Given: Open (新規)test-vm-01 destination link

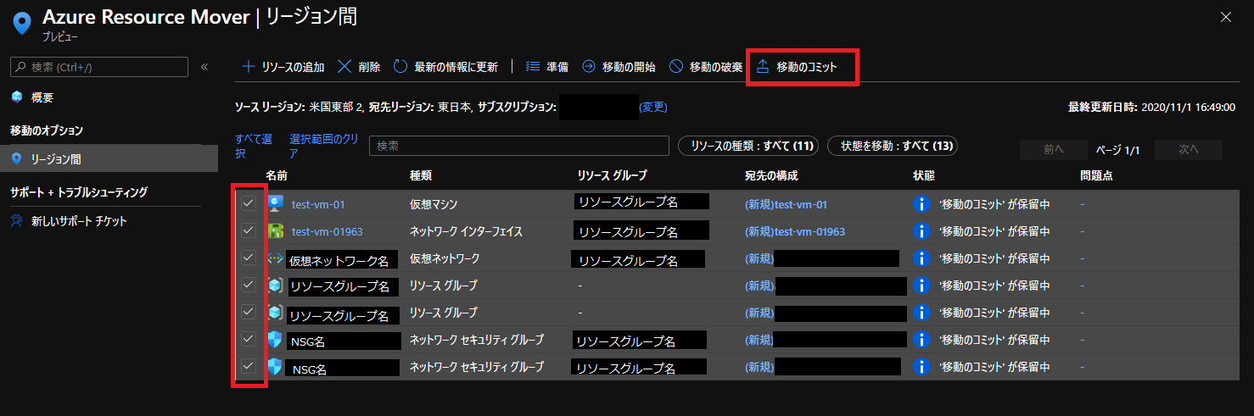Looking at the screenshot, I should tap(786, 204).
